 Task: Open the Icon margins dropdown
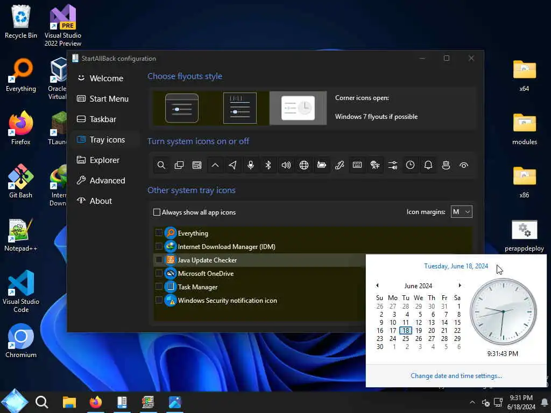coord(461,212)
